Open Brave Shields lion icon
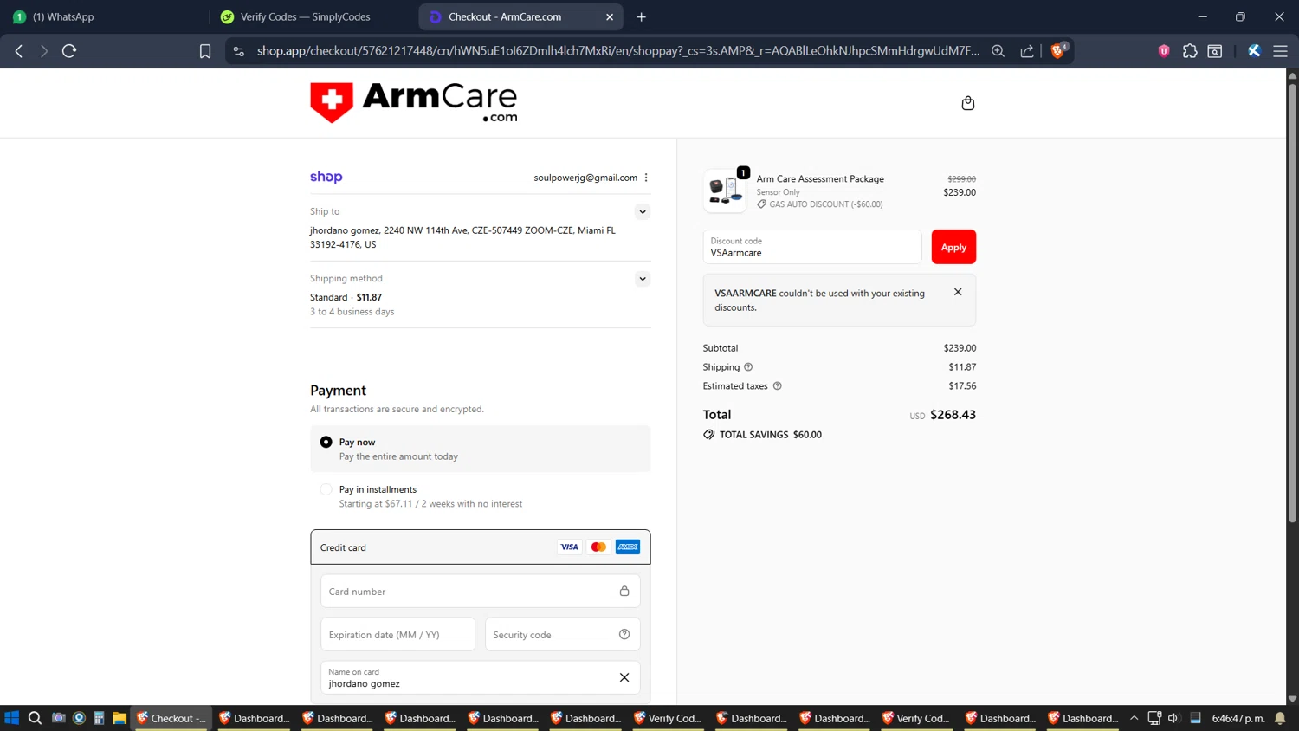The height and width of the screenshot is (731, 1299). pyautogui.click(x=1058, y=51)
